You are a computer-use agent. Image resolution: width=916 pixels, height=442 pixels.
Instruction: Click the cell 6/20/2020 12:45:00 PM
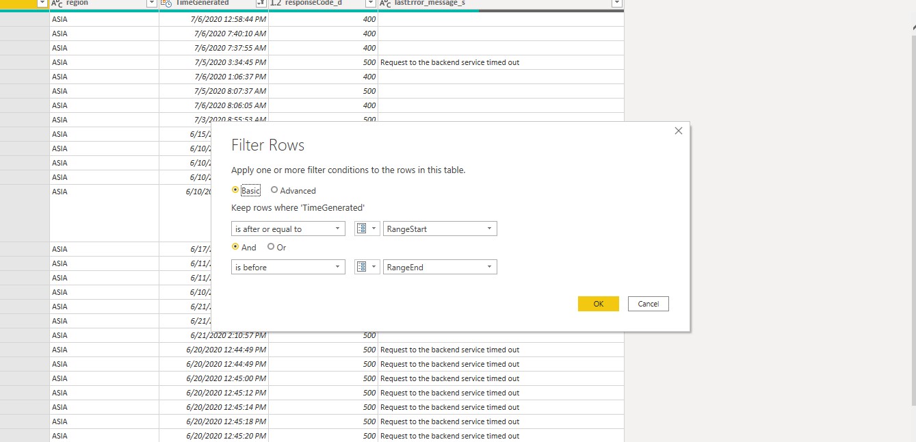(213, 378)
